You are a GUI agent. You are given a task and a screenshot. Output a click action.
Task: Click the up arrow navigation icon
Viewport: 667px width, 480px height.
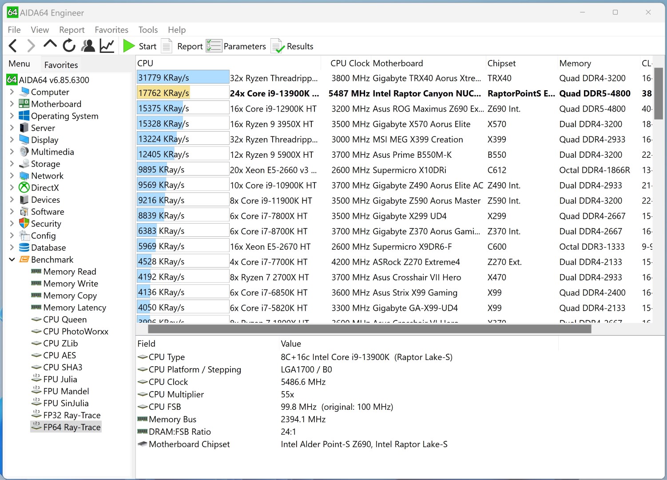50,45
